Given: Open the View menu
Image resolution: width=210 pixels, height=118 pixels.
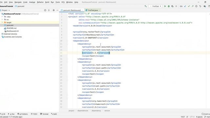Looking at the screenshot, I should pyautogui.click(x=11, y=2).
